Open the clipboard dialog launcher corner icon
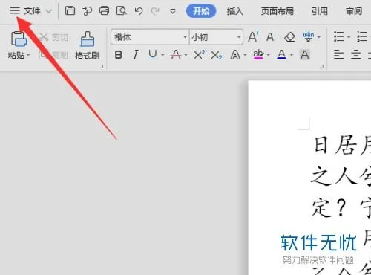The height and width of the screenshot is (275, 371). pos(101,66)
